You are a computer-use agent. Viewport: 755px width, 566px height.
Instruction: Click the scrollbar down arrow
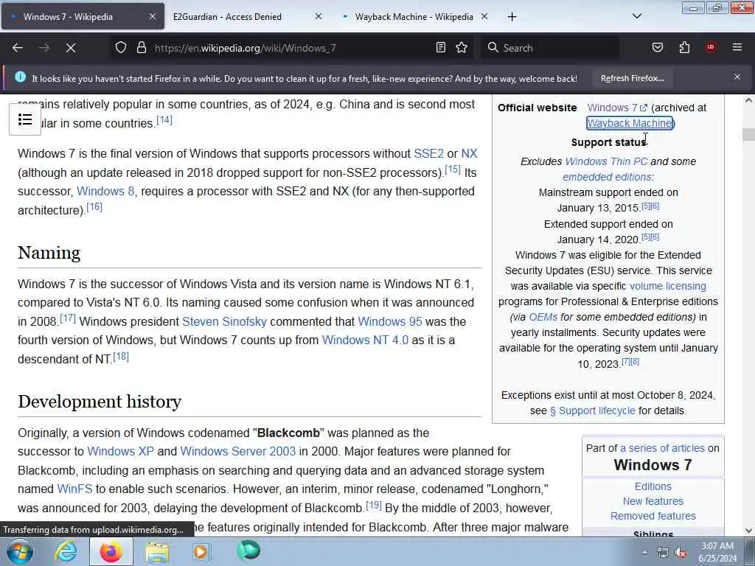tap(748, 531)
